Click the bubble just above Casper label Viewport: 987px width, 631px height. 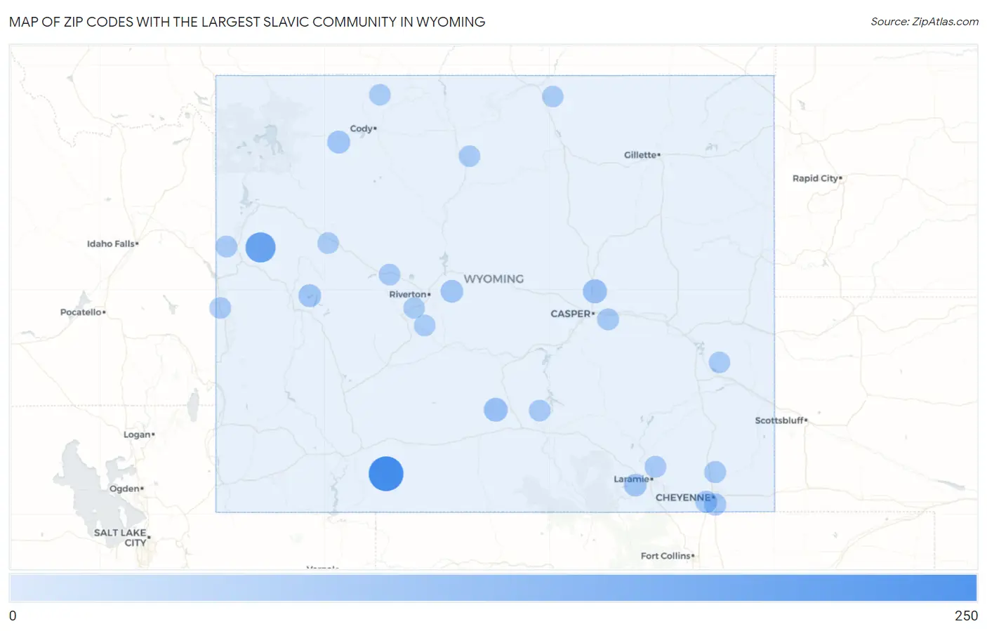595,291
